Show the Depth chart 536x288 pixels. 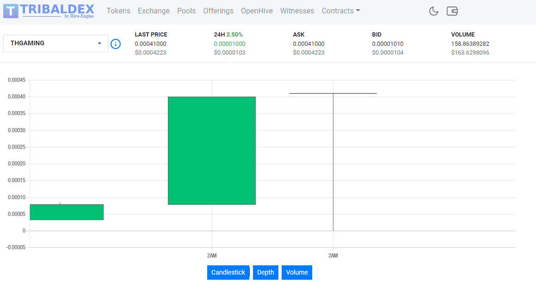265,272
